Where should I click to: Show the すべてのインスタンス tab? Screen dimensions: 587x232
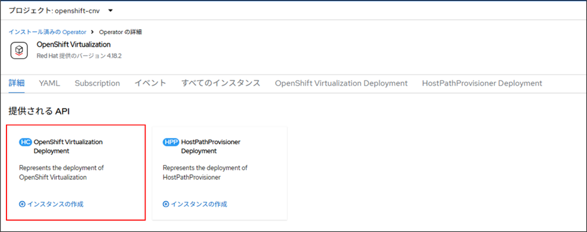[x=220, y=83]
